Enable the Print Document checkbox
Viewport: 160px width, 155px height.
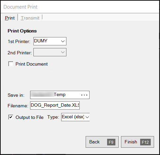click(x=11, y=64)
